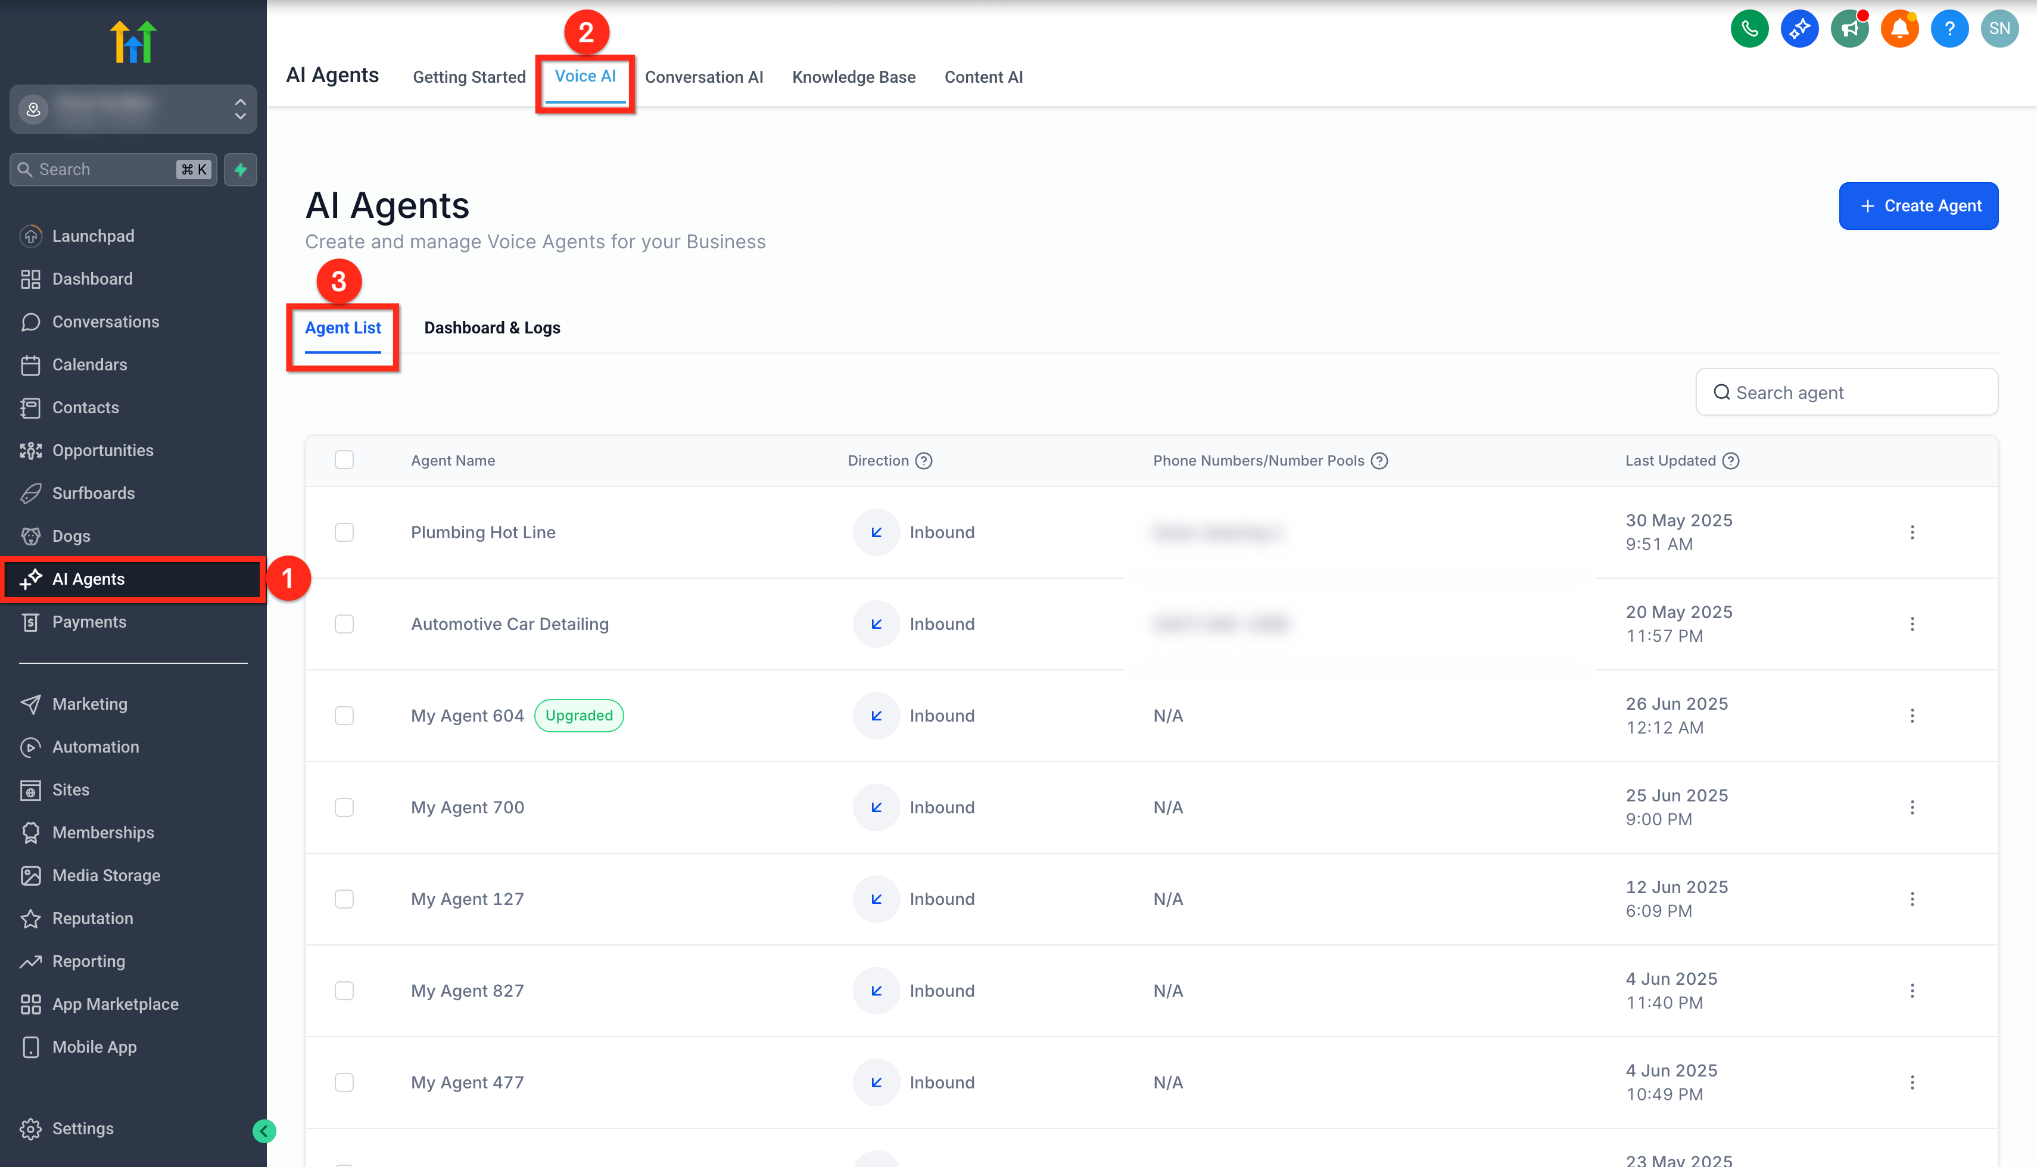Screen dimensions: 2037x1167
Task: Open Settings in the sidebar
Action: (83, 1128)
